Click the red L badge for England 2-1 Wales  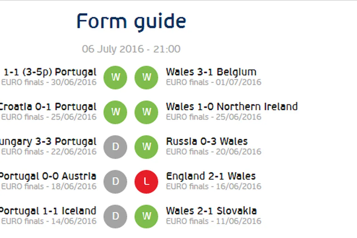[146, 182]
